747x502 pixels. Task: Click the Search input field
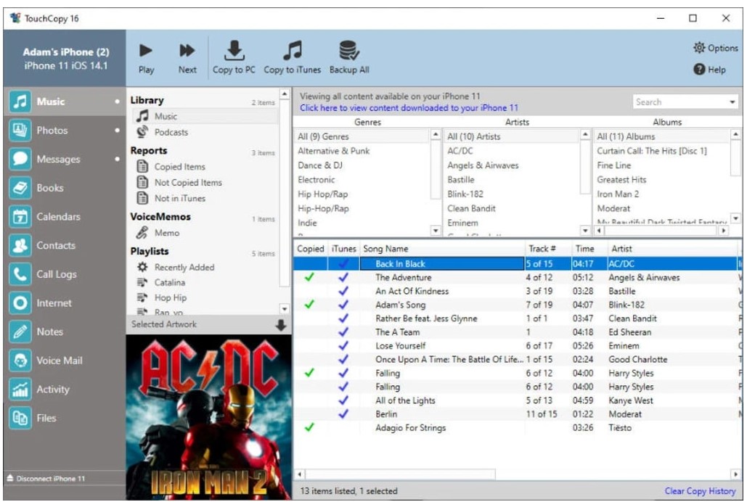[679, 102]
